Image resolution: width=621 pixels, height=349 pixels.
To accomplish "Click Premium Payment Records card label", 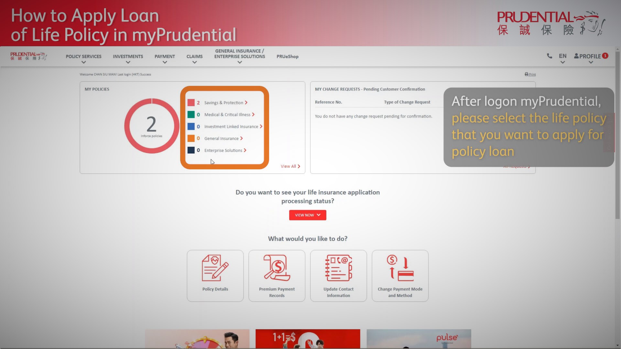I will (277, 292).
